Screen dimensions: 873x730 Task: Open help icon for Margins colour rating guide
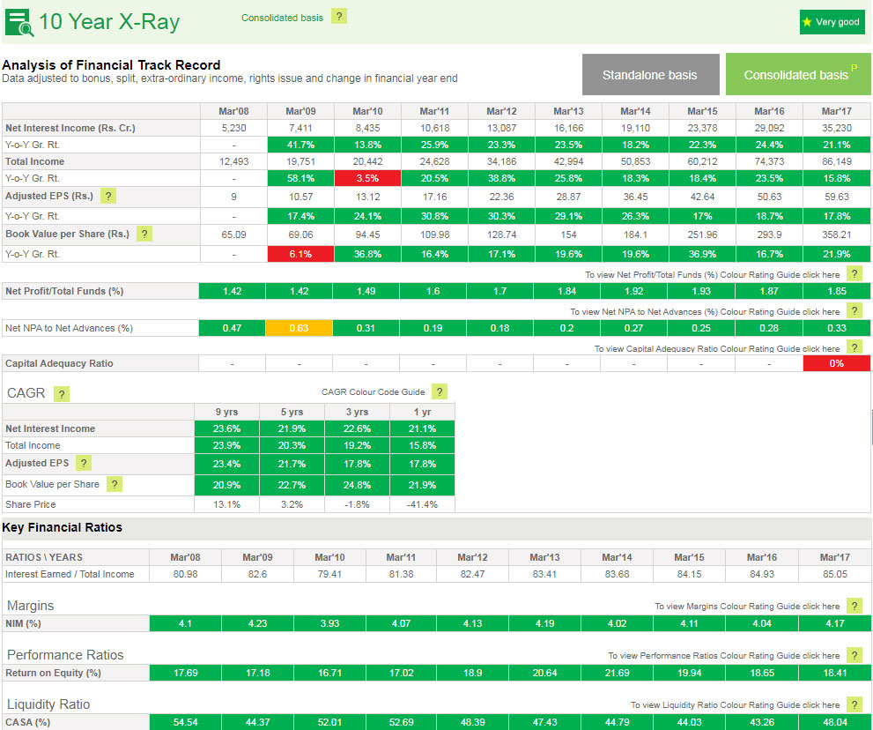point(854,606)
